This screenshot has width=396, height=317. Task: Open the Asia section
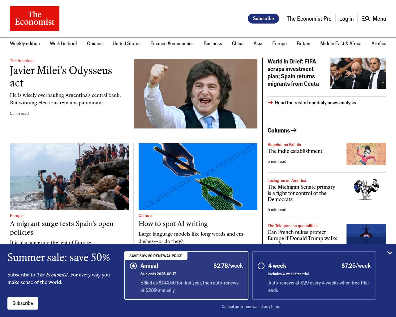[x=258, y=44]
